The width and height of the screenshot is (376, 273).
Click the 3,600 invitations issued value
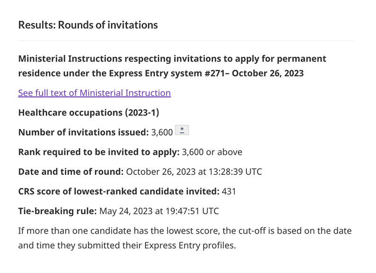click(162, 132)
